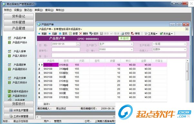Expand the 产品管理 sidebar section
This screenshot has height=124, width=194.
(x=19, y=28)
